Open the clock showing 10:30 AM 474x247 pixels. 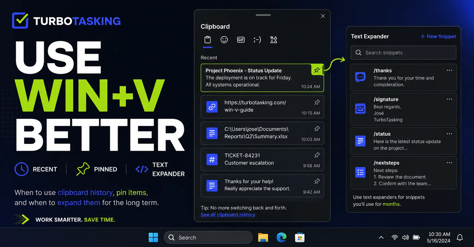439,237
